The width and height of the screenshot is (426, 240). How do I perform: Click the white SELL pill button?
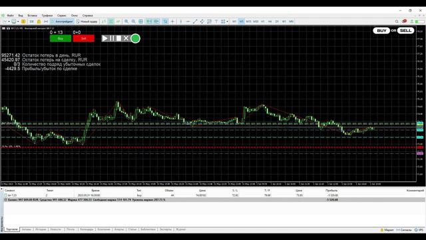pyautogui.click(x=405, y=31)
